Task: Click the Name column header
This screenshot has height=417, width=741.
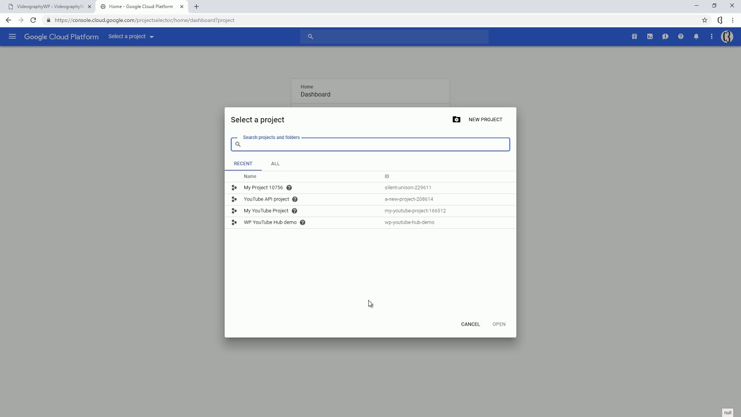Action: tap(250, 176)
